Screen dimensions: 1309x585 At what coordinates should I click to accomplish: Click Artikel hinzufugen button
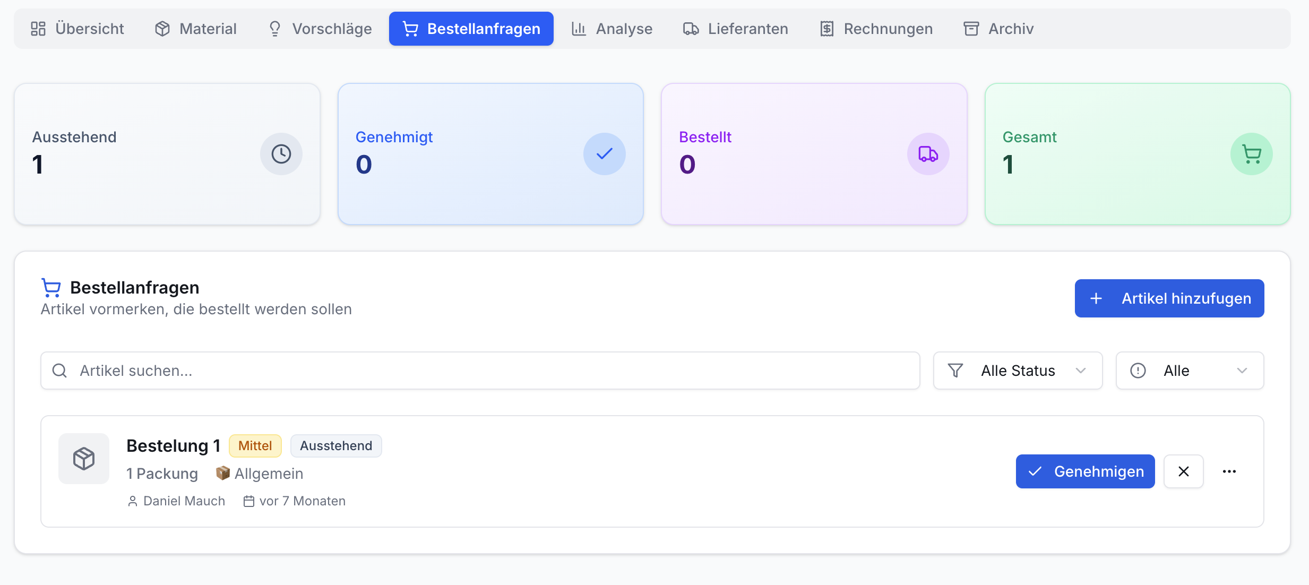pyautogui.click(x=1169, y=298)
